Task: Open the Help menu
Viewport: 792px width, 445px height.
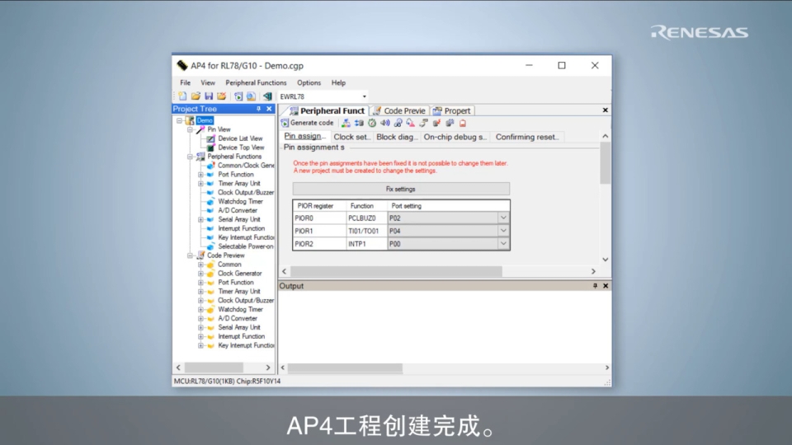Action: pyautogui.click(x=338, y=82)
